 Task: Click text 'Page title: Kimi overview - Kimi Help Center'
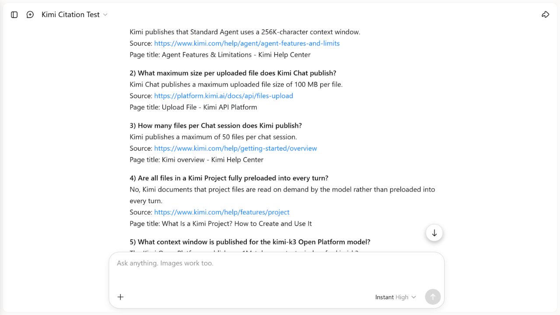[196, 160]
